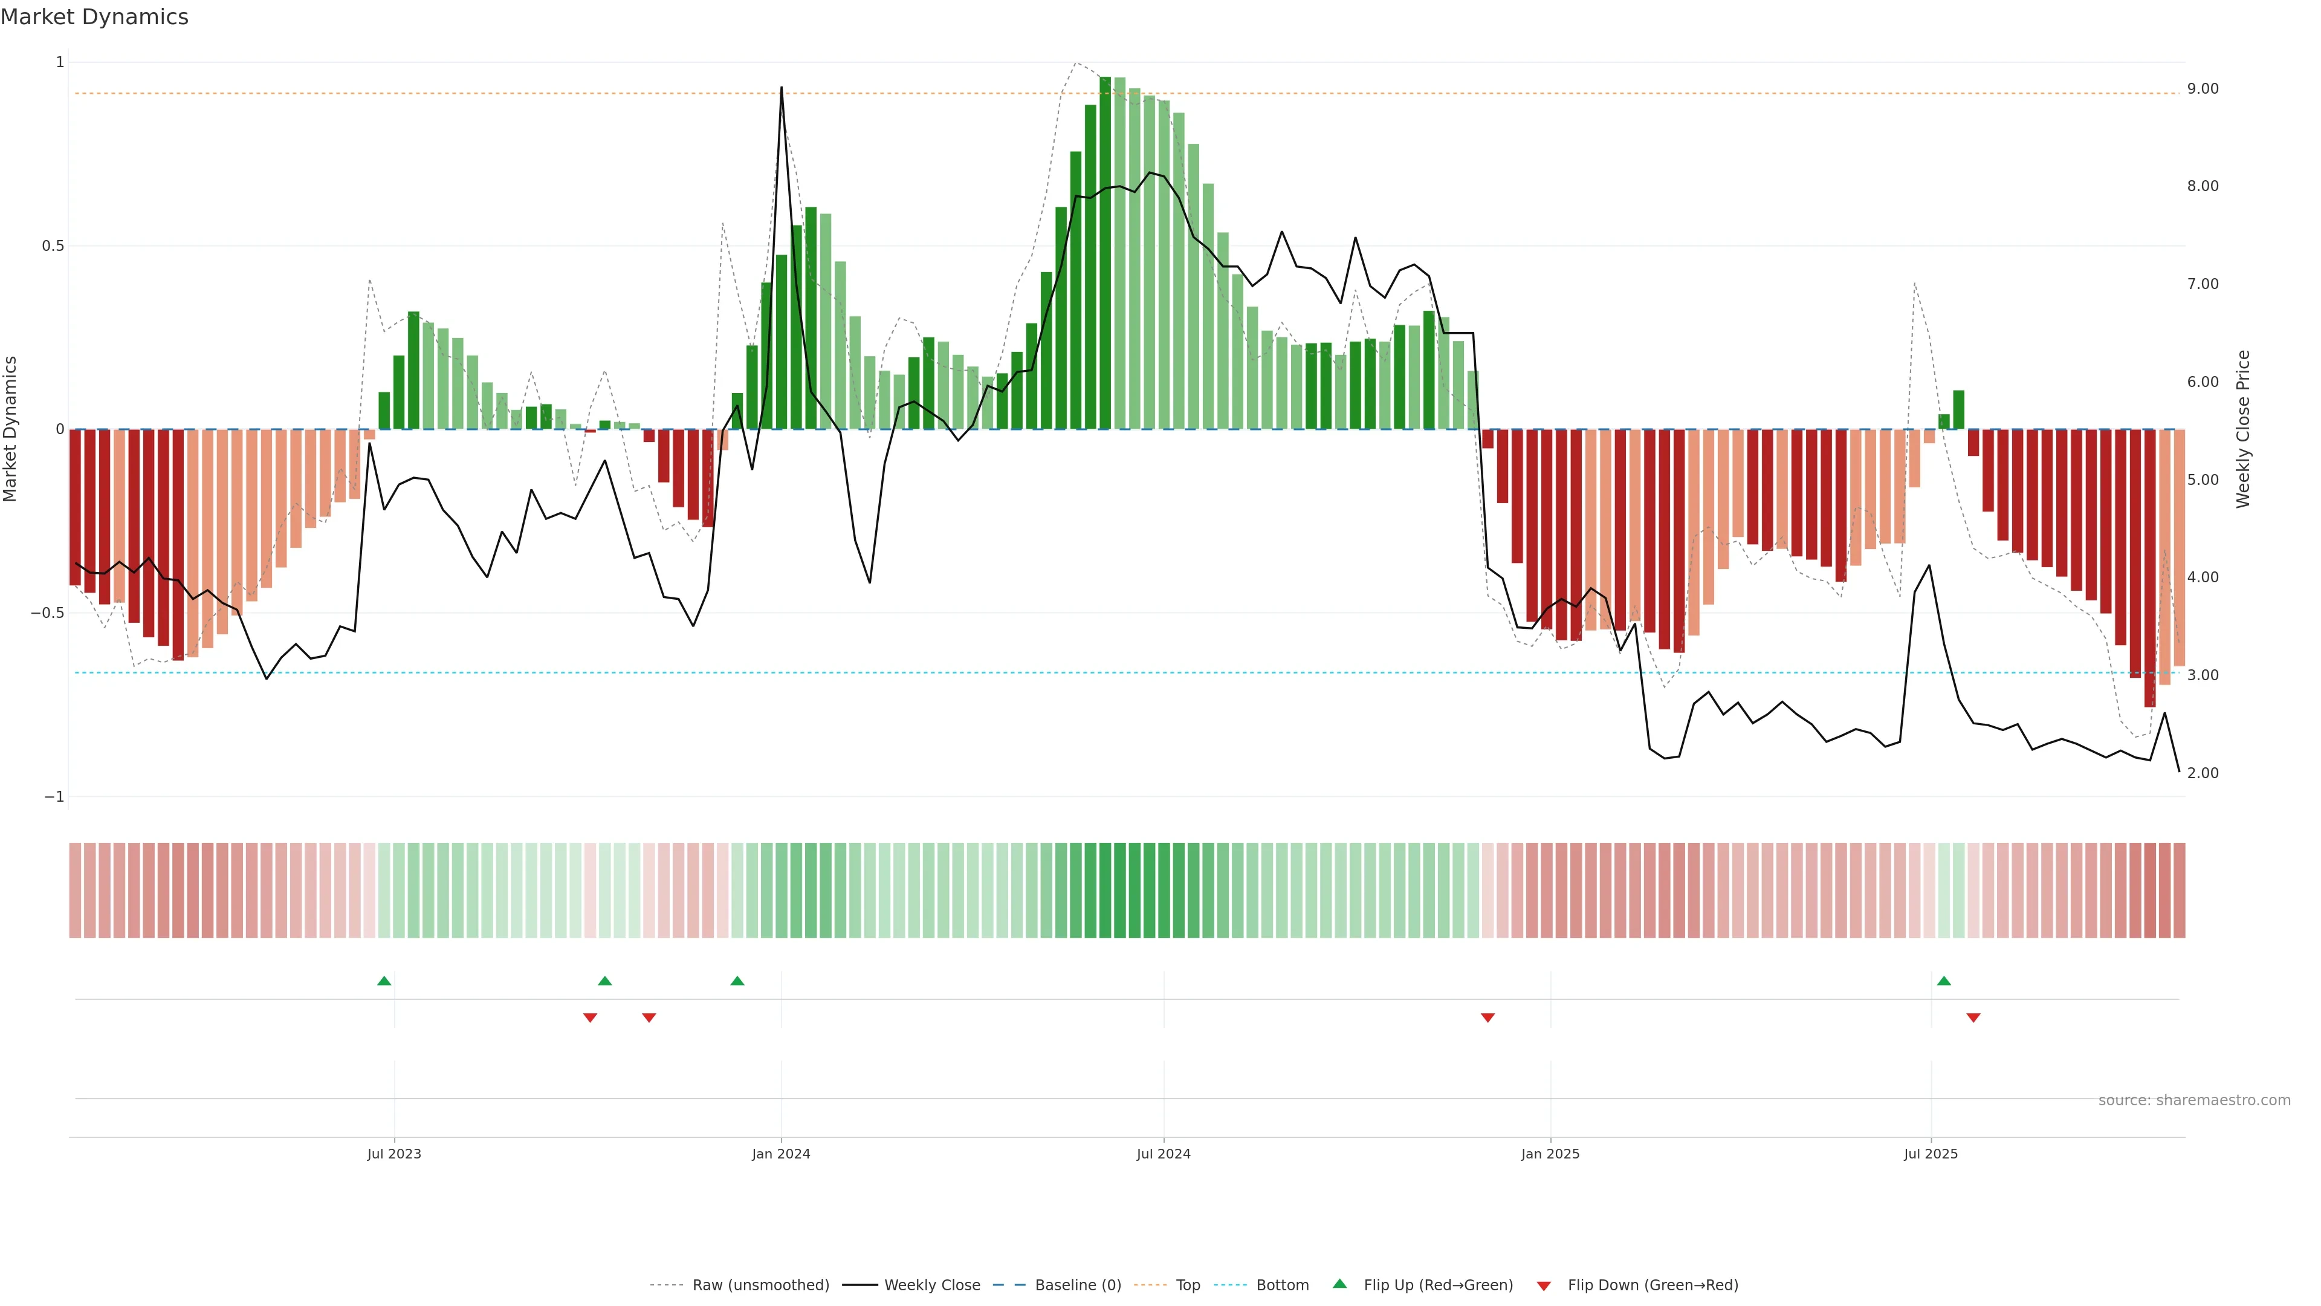
Task: Click the second green flip-up triangle in autumn 2023
Action: pos(604,981)
